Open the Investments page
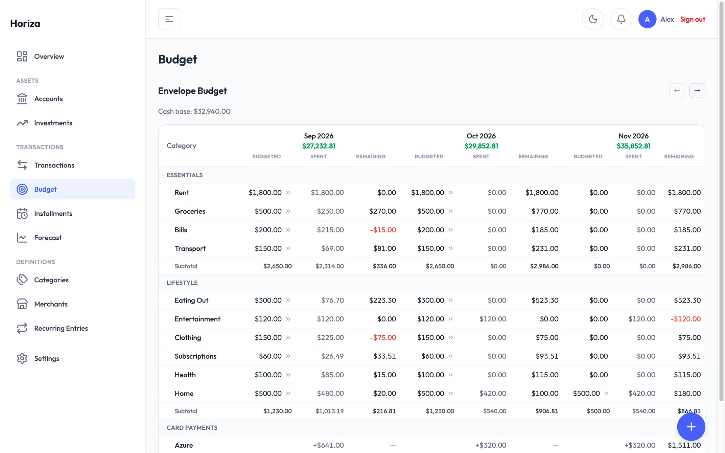 [x=73, y=123]
